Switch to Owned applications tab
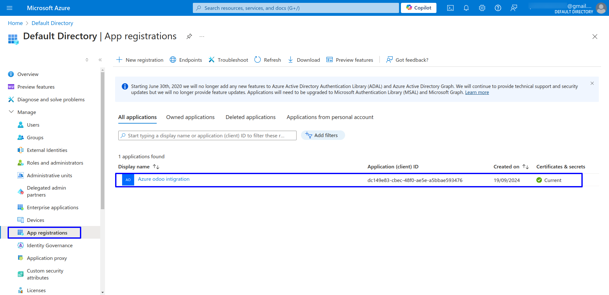 pos(190,117)
